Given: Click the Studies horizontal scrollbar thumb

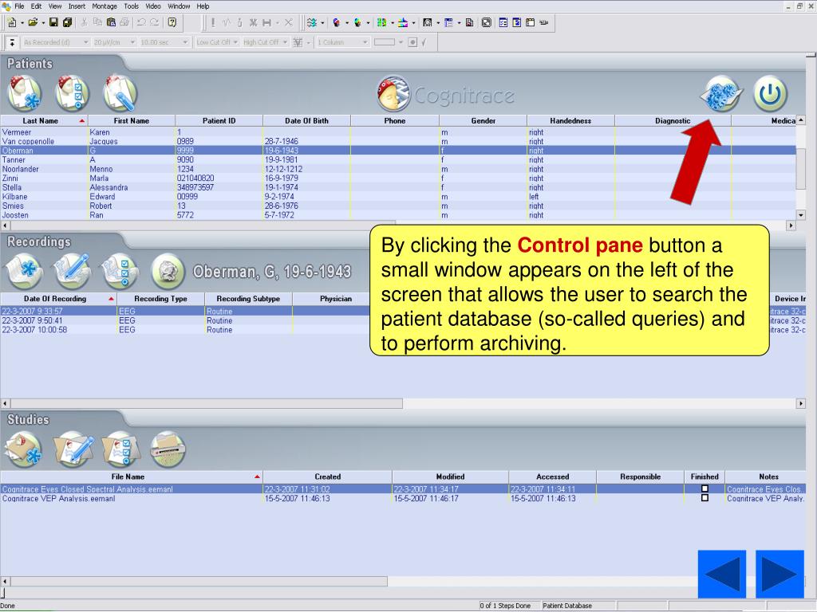Looking at the screenshot, I should (199, 581).
